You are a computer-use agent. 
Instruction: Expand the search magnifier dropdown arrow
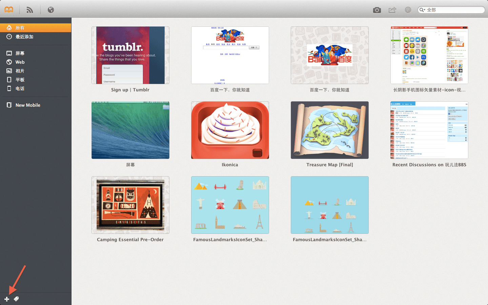pyautogui.click(x=422, y=10)
